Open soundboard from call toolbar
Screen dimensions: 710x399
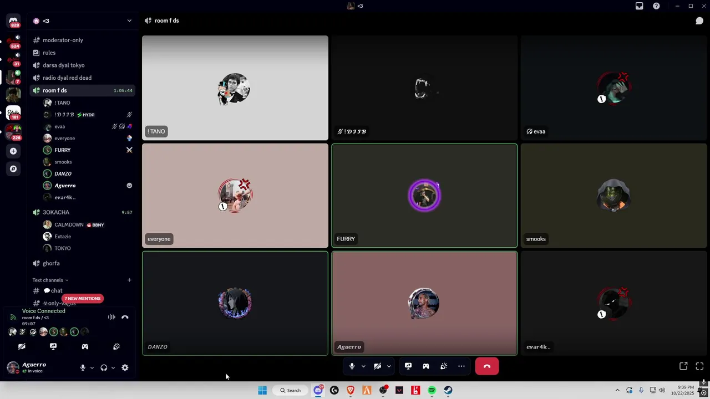point(444,366)
